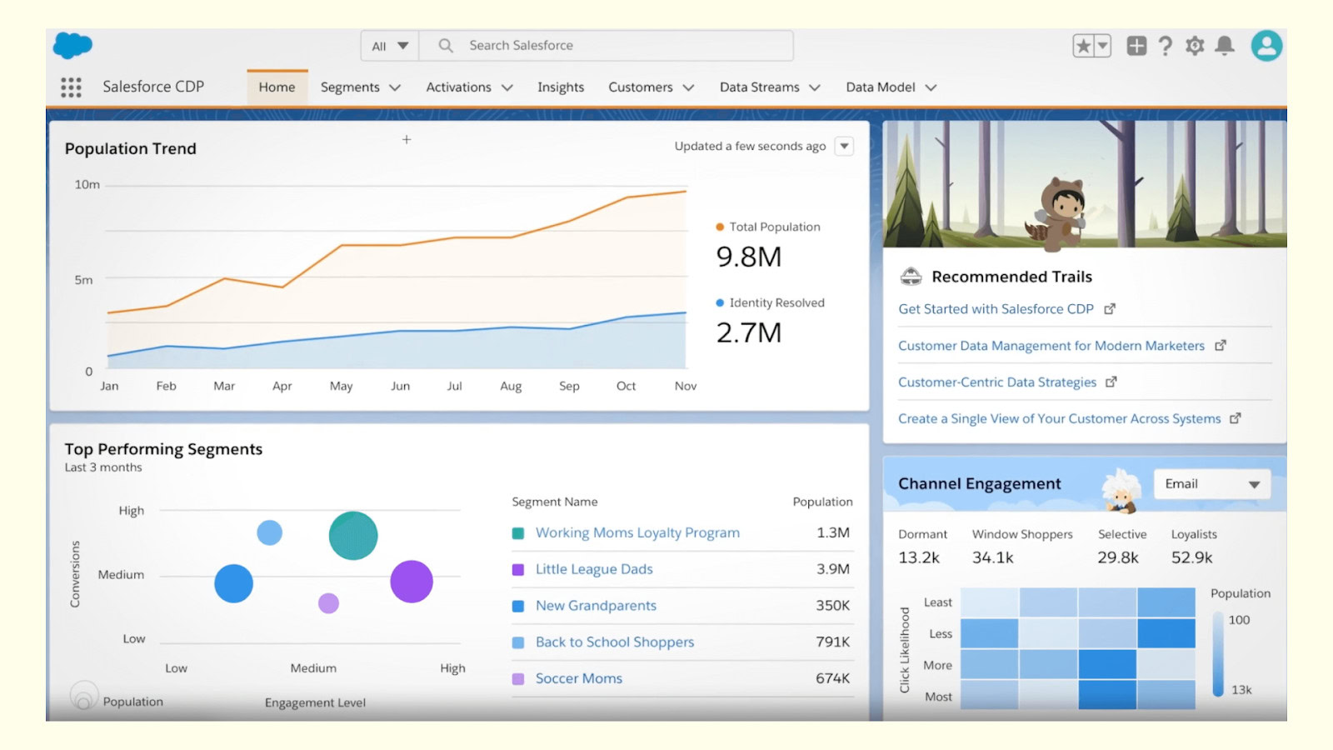Screen dimensions: 1333x750
Task: Click the Loyalists 52.9k value
Action: coord(1192,557)
